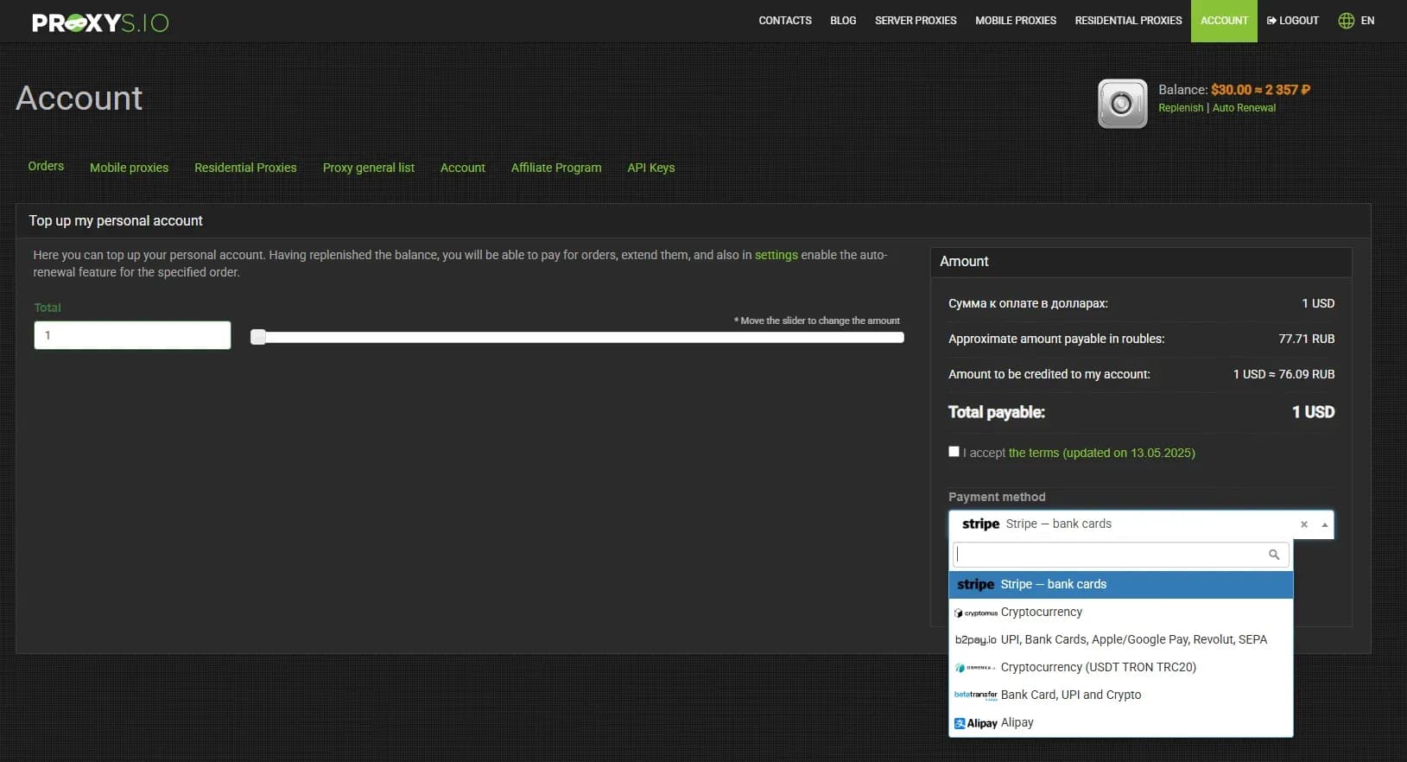This screenshot has height=762, width=1407.
Task: Click the Total amount input field
Action: (132, 335)
